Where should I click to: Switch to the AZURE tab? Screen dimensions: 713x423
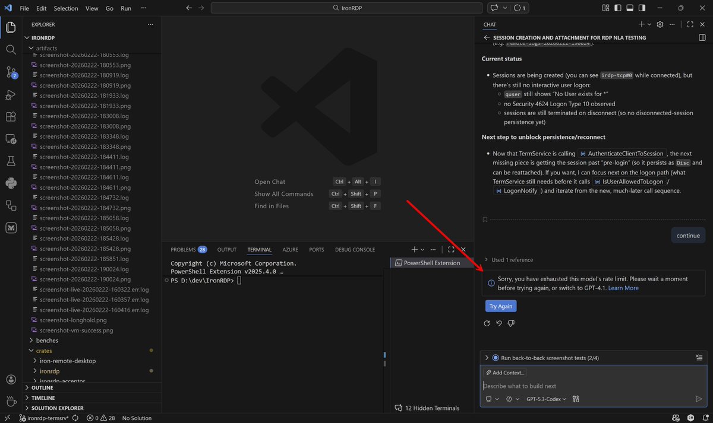290,250
